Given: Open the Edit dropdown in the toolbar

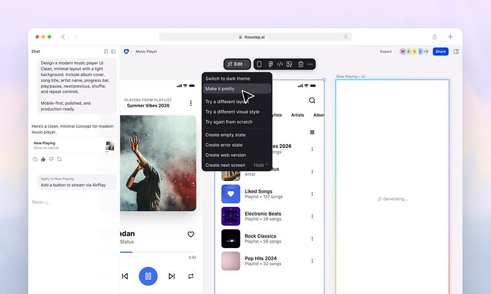Looking at the screenshot, I should tap(237, 64).
